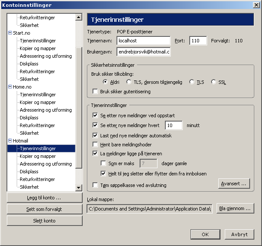Viewport: 262px width, 246px height.
Task: Click the tree scroll up arrow
Action: click(78, 17)
